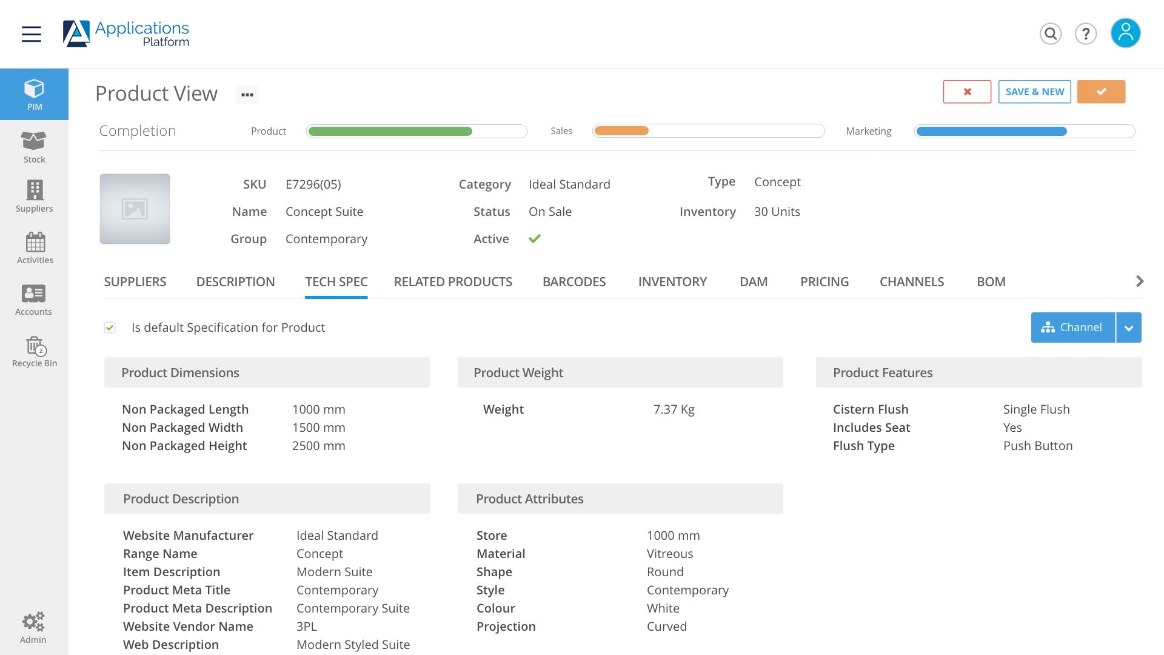Click the Non Packaged Length value 1000 mm
Image resolution: width=1164 pixels, height=655 pixels.
pyautogui.click(x=319, y=409)
